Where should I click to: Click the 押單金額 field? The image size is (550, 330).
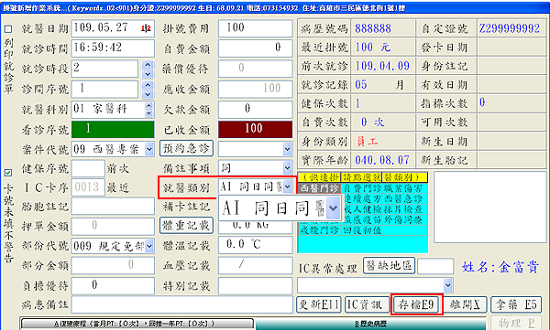(x=113, y=226)
